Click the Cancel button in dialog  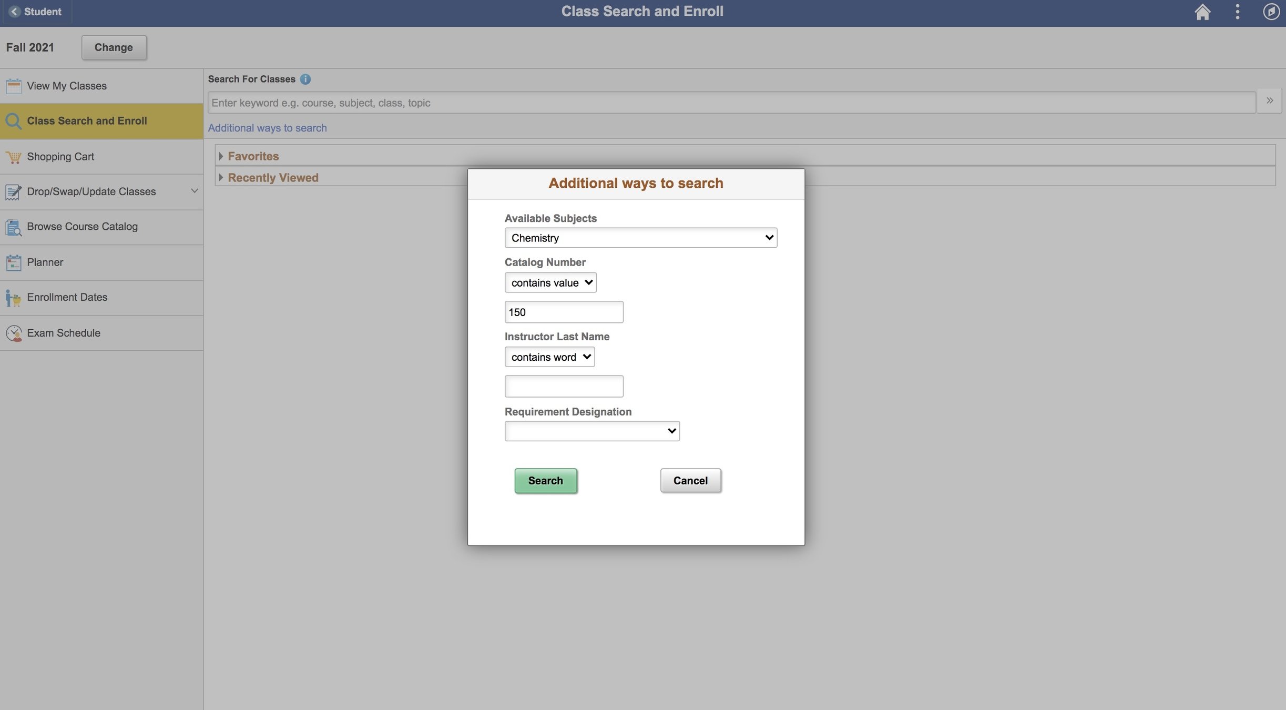[690, 481]
